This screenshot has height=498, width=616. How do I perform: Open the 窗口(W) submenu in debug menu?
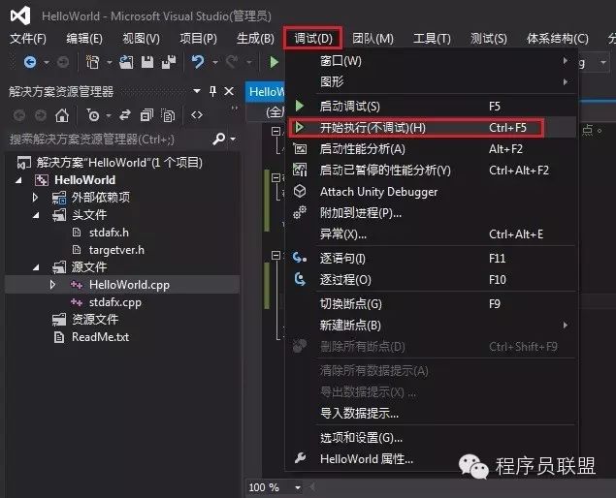pyautogui.click(x=432, y=61)
